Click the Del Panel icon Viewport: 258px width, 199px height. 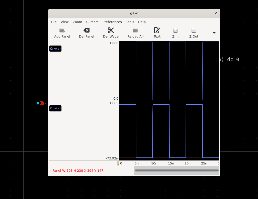(87, 31)
